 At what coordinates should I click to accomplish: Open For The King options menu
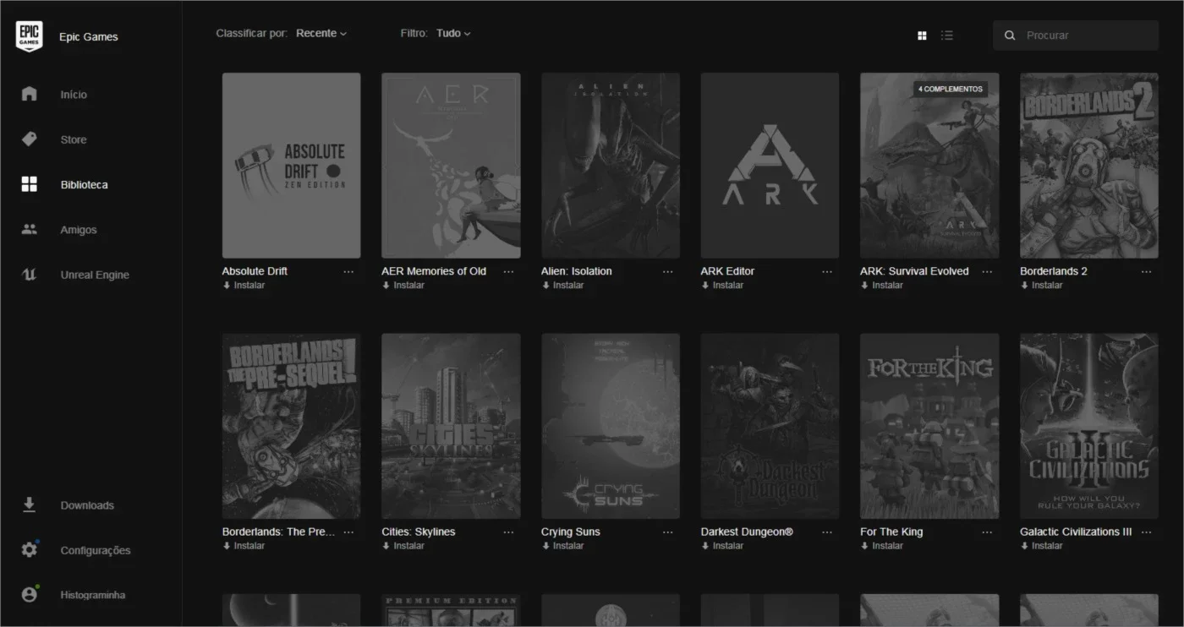click(987, 532)
